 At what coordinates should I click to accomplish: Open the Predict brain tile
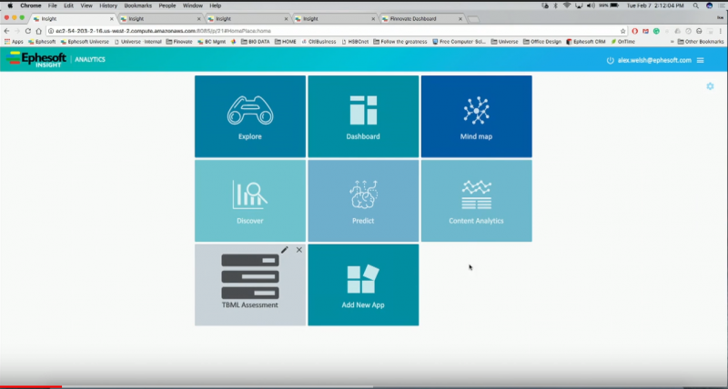pos(363,201)
